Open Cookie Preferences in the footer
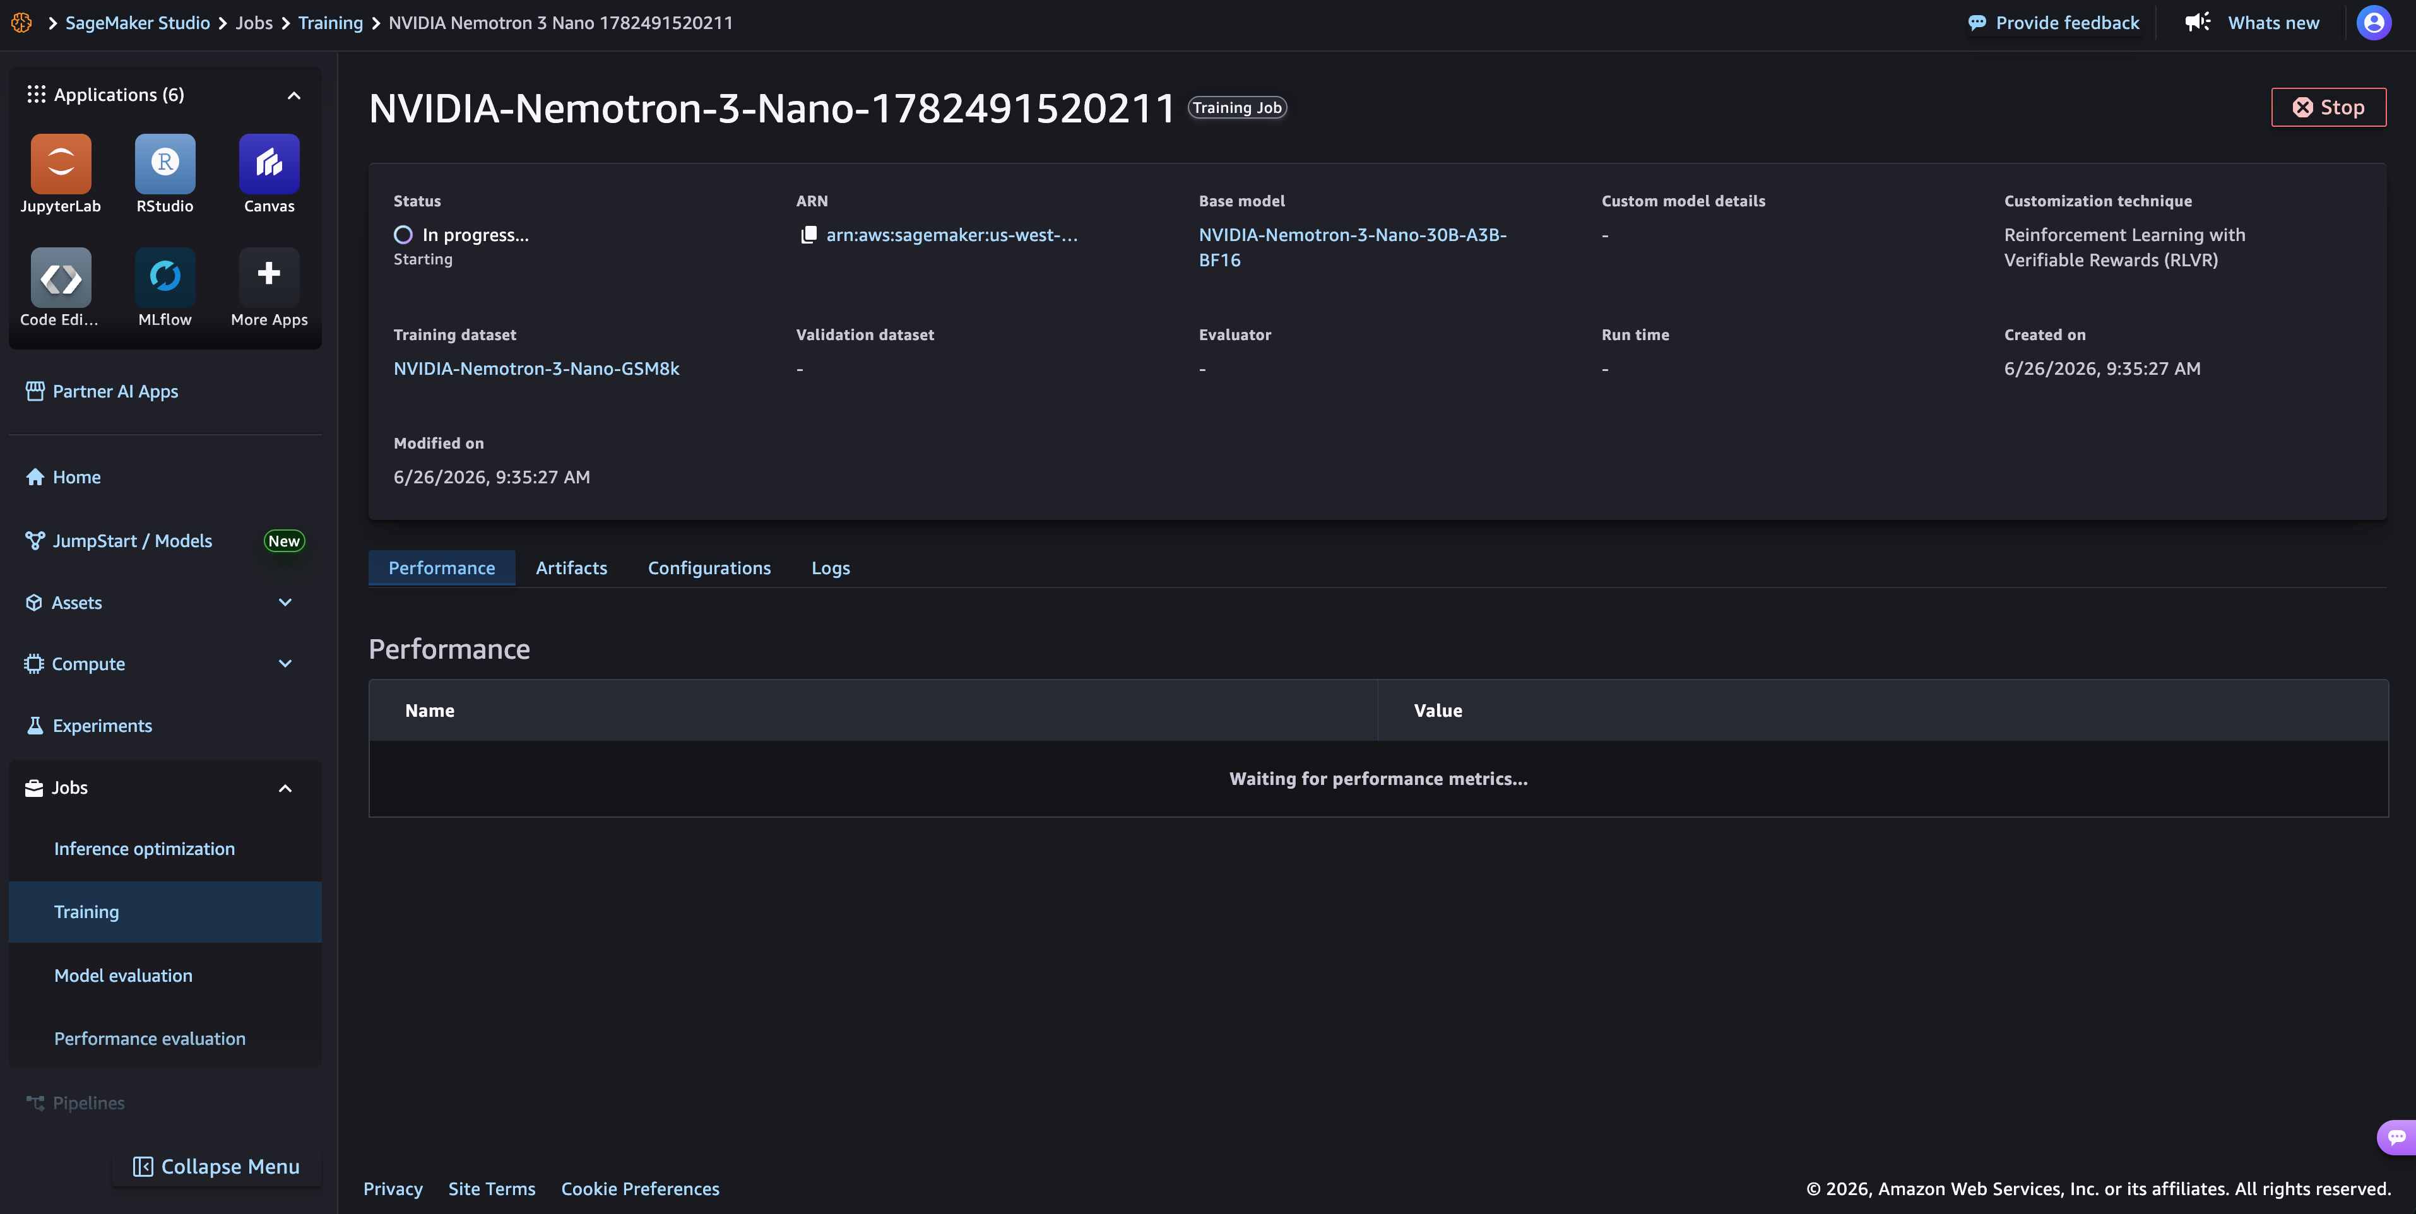 coord(641,1189)
